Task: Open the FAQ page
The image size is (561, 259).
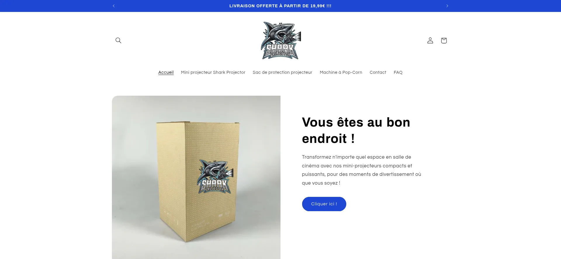Action: click(398, 72)
